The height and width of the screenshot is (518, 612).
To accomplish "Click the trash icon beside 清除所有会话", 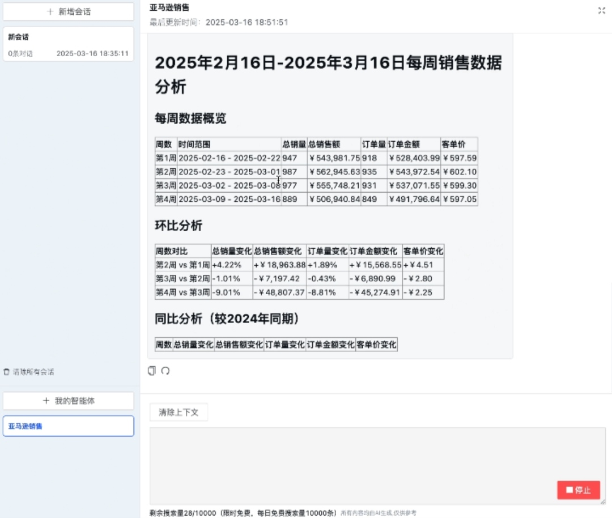I will click(6, 372).
